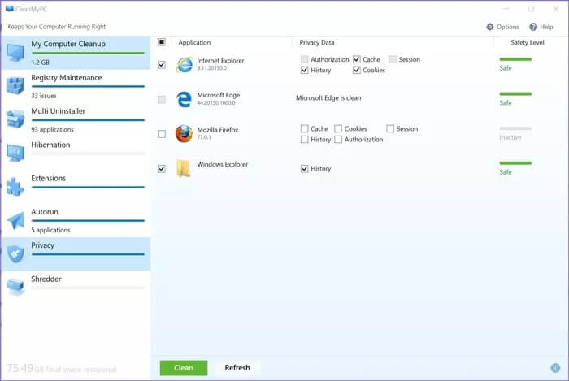Go to the Extensions section
Viewport: 569px width, 381px height.
76,187
